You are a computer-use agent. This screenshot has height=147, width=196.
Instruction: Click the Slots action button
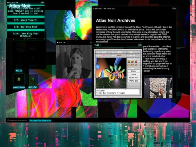[x=134, y=74]
